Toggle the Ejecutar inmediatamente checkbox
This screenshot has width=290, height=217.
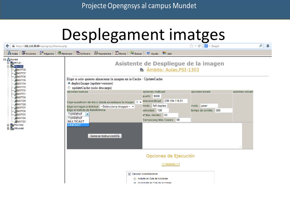click(129, 174)
